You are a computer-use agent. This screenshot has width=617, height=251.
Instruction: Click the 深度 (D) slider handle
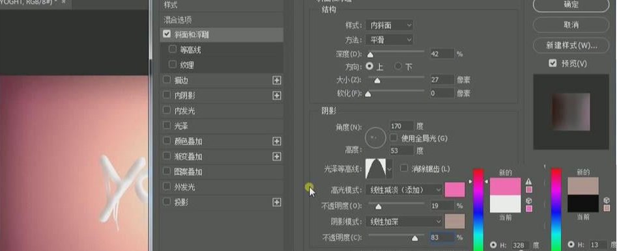(370, 55)
